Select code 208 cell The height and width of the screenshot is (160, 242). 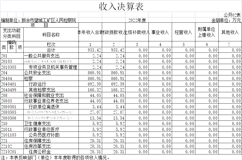click(x=12, y=95)
